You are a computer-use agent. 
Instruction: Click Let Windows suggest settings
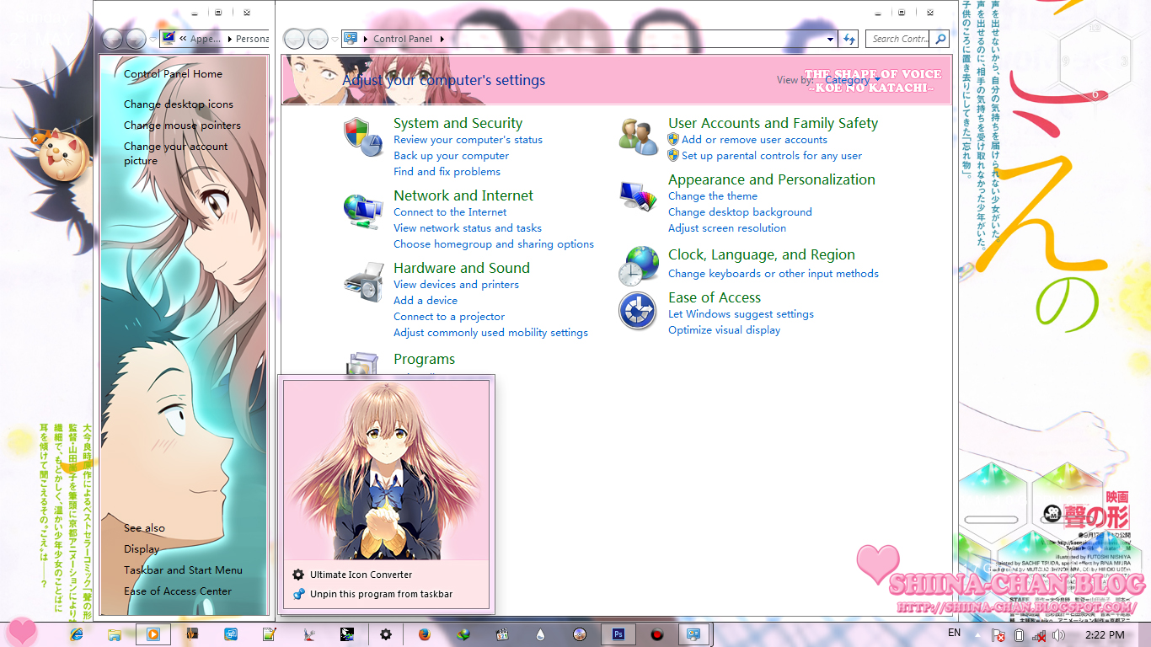[x=741, y=314]
